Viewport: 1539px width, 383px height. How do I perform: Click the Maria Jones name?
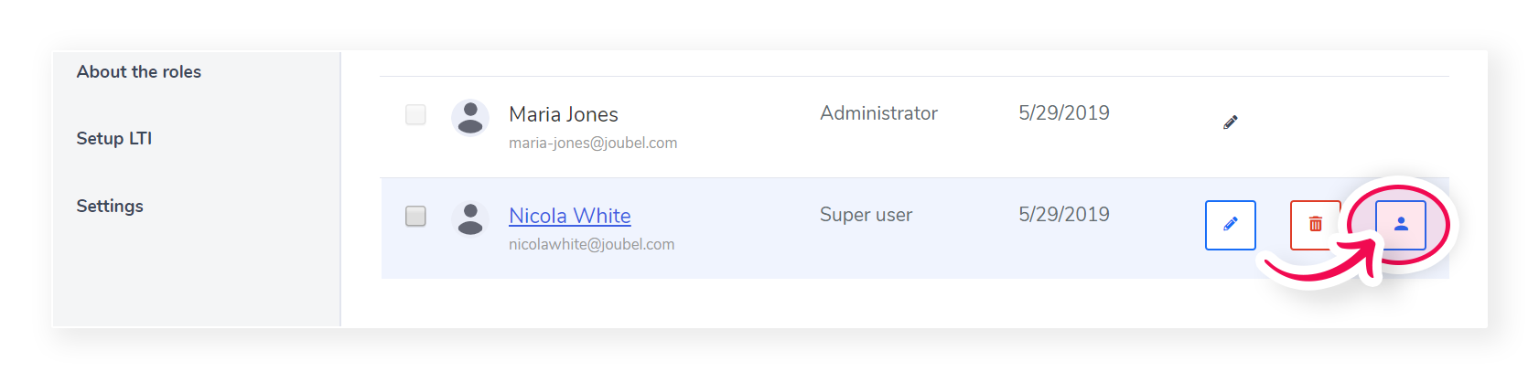pyautogui.click(x=564, y=114)
